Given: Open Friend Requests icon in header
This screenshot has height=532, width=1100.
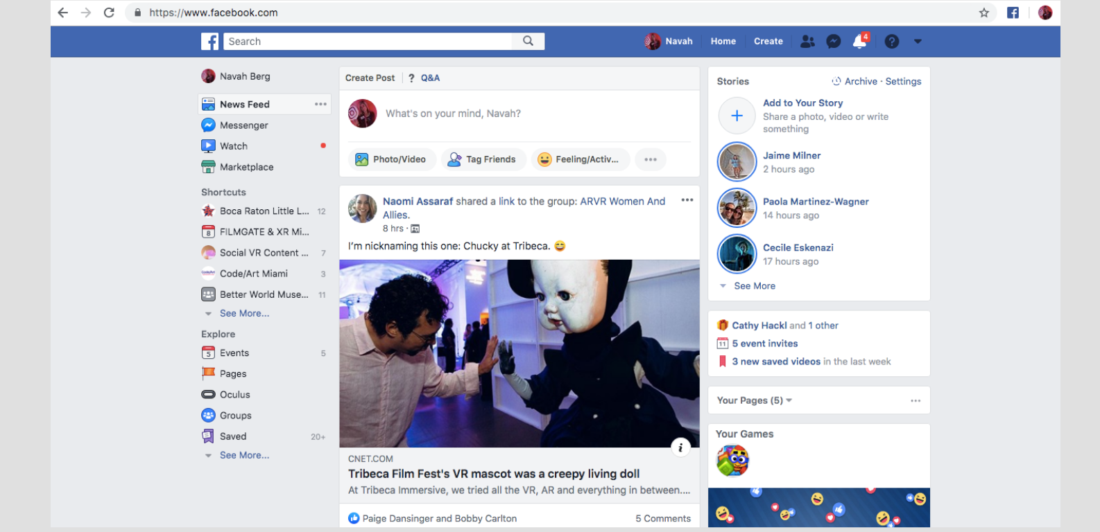Looking at the screenshot, I should pyautogui.click(x=807, y=42).
